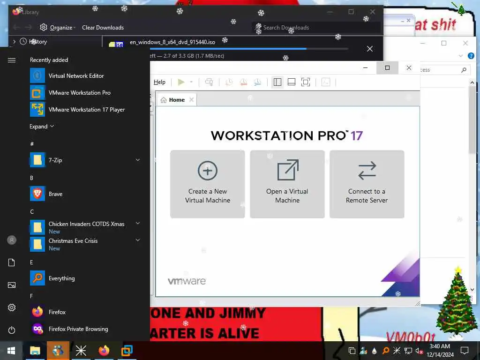Toggle the library sidebar view icon

pyautogui.click(x=277, y=82)
